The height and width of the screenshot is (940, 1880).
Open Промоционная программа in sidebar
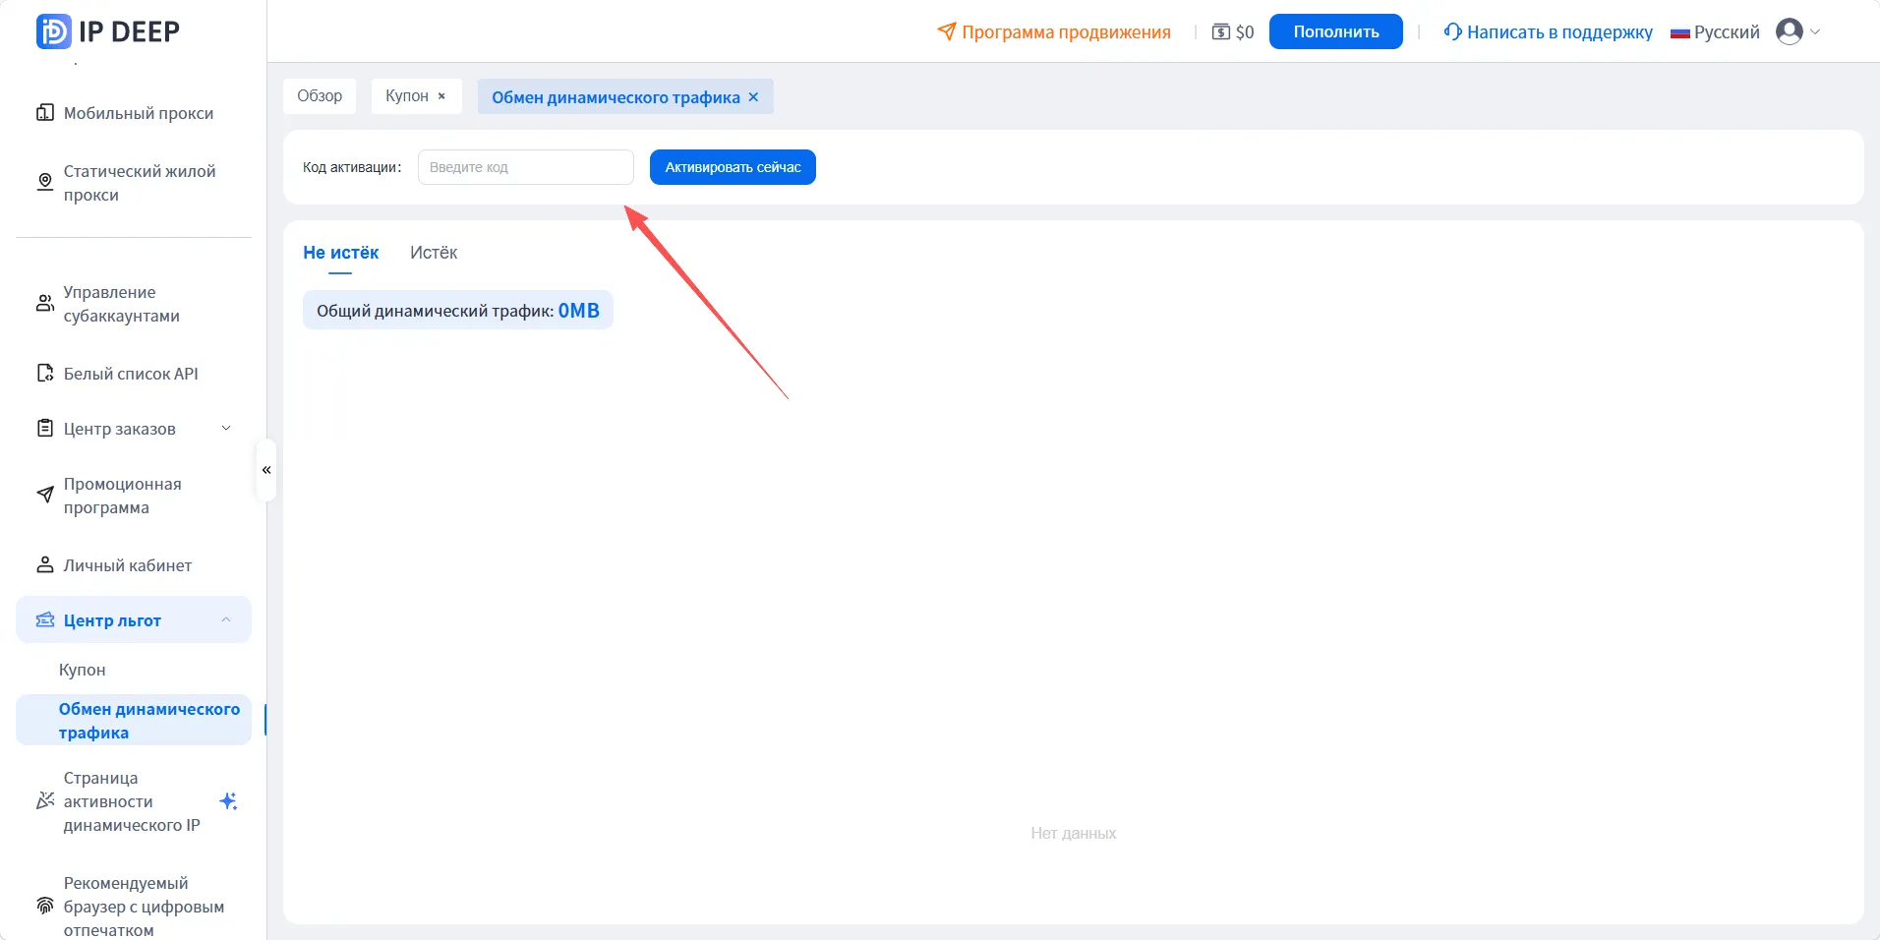coord(134,496)
